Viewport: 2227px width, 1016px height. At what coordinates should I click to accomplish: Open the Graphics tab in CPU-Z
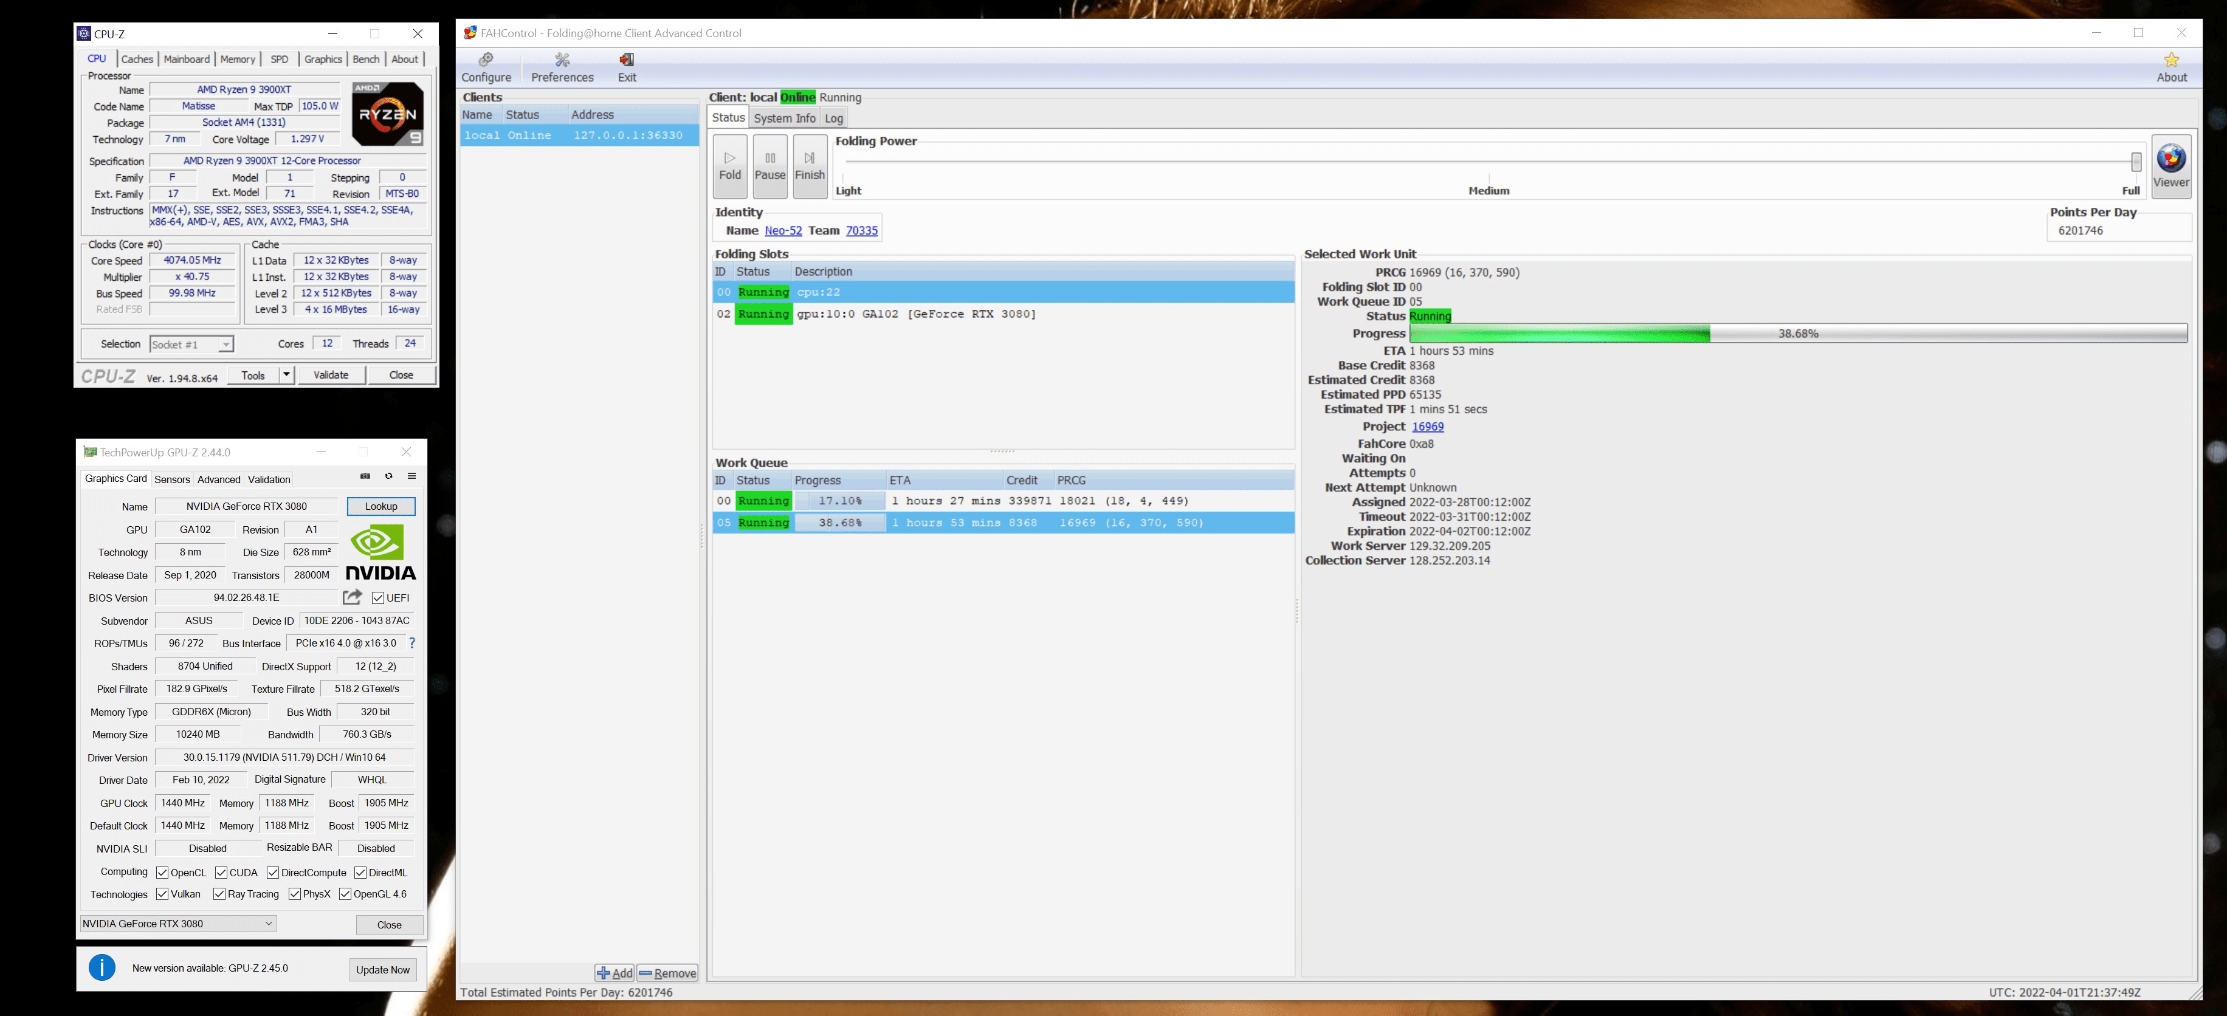[323, 59]
